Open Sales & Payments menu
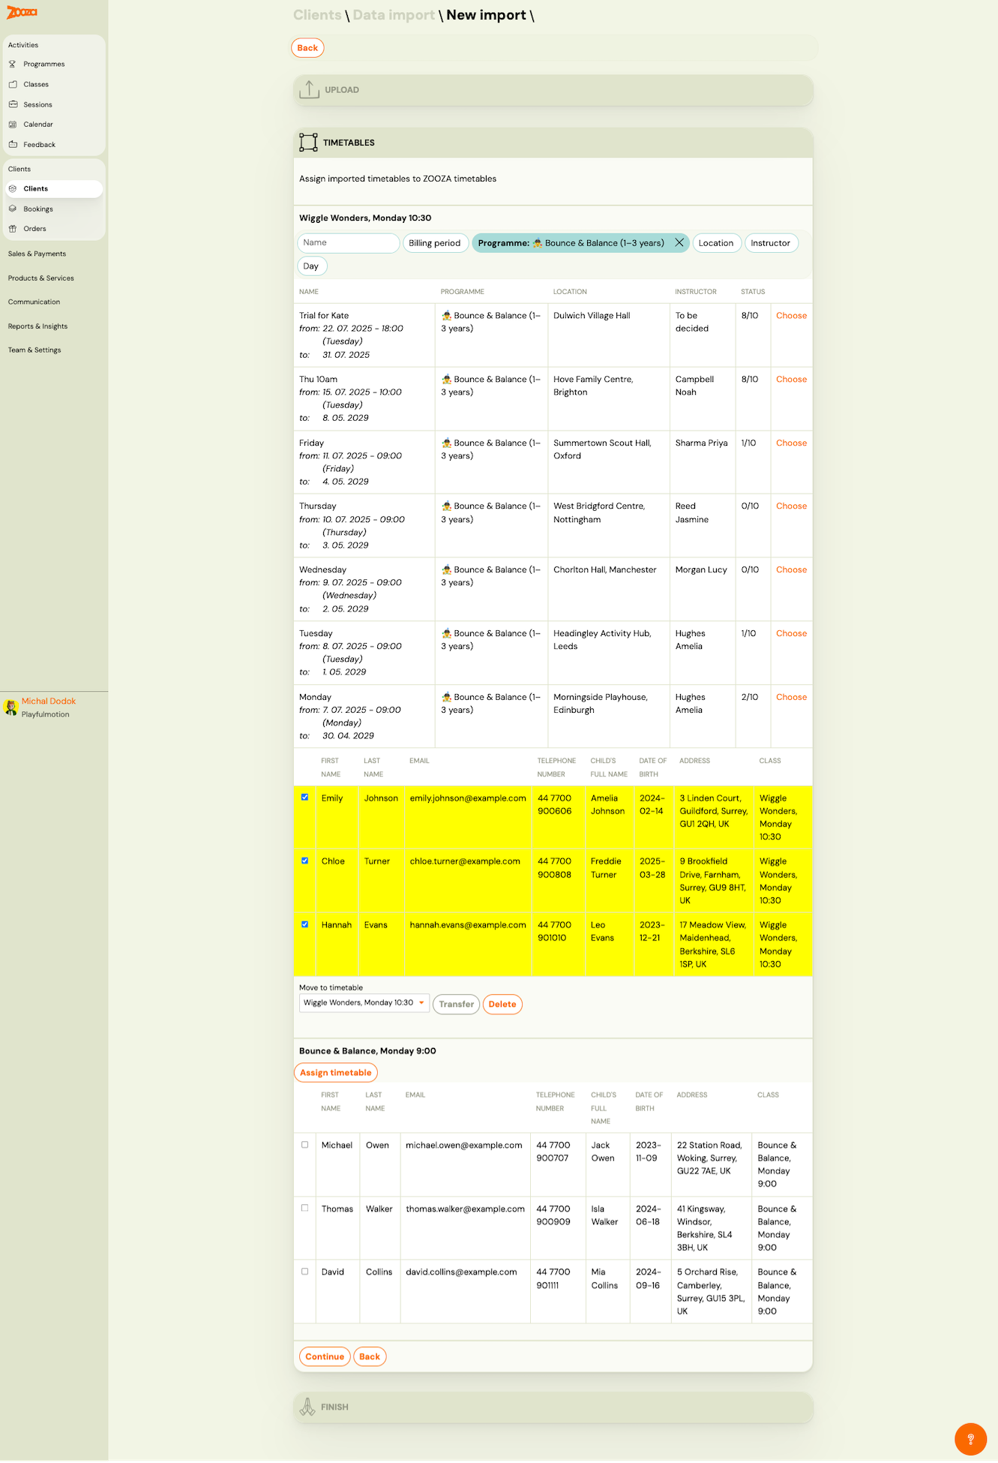 [x=37, y=254]
